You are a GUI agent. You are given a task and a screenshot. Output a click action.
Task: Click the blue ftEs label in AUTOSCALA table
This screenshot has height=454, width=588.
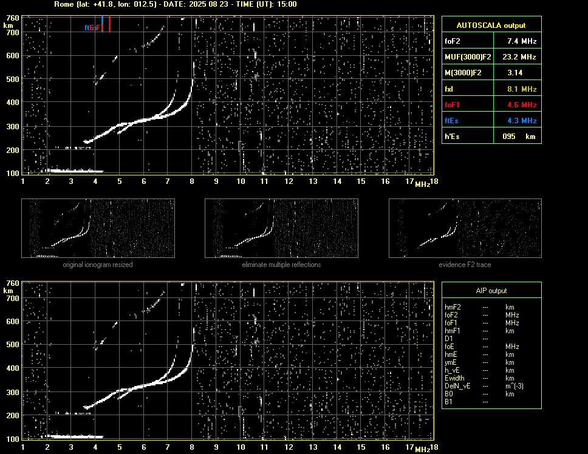tap(451, 121)
